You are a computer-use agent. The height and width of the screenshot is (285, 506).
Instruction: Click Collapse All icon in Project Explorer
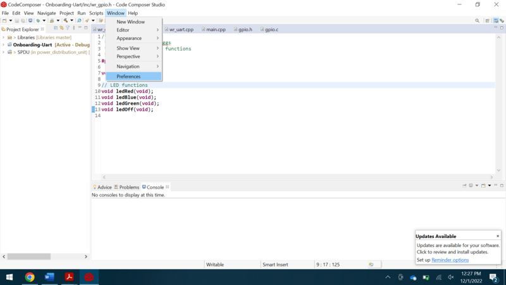click(56, 28)
